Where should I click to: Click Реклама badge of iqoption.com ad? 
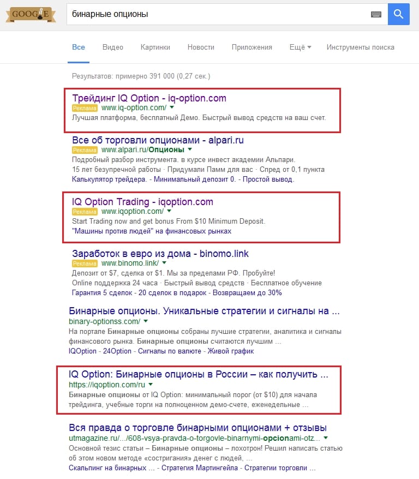85,211
